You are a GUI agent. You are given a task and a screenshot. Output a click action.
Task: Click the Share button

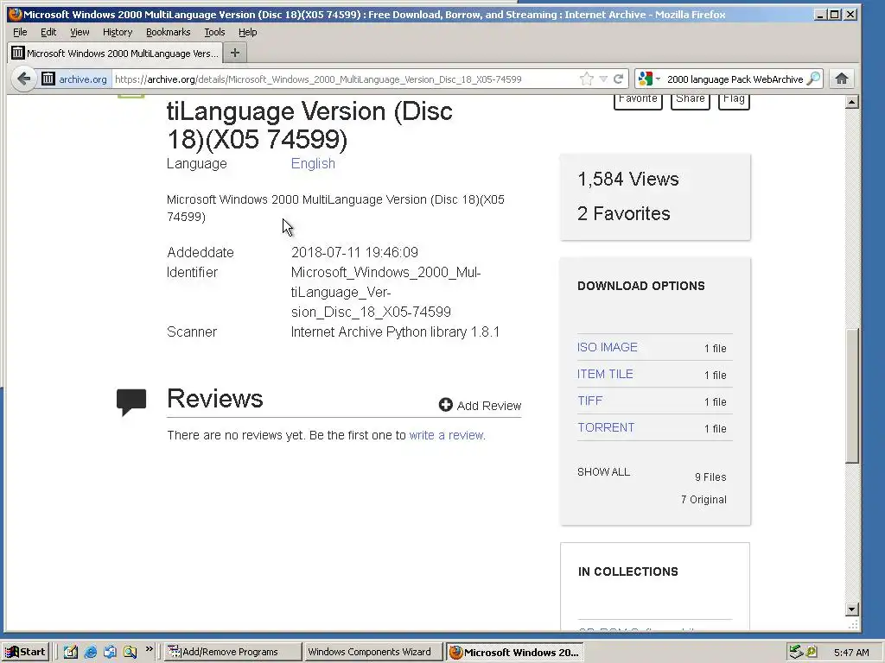(691, 100)
